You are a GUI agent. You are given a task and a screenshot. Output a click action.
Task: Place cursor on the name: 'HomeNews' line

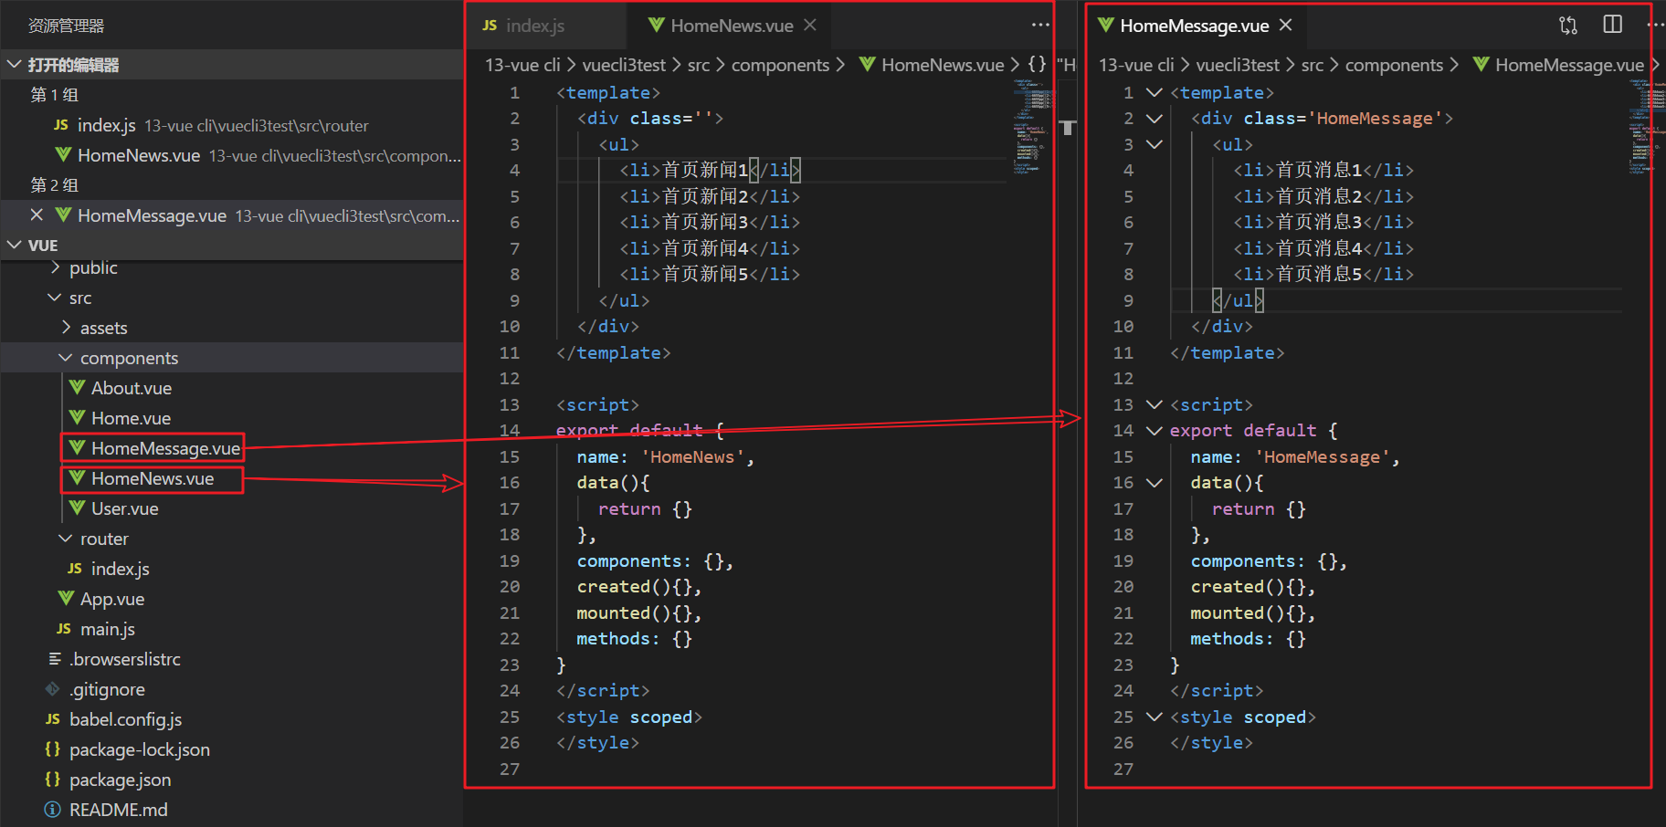(666, 456)
